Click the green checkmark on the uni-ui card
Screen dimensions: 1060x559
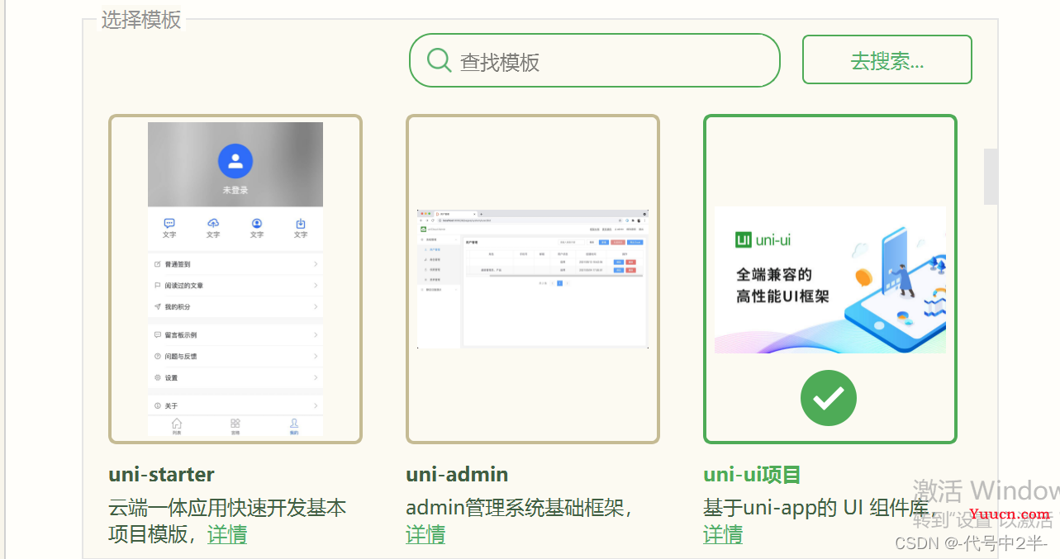pos(829,399)
